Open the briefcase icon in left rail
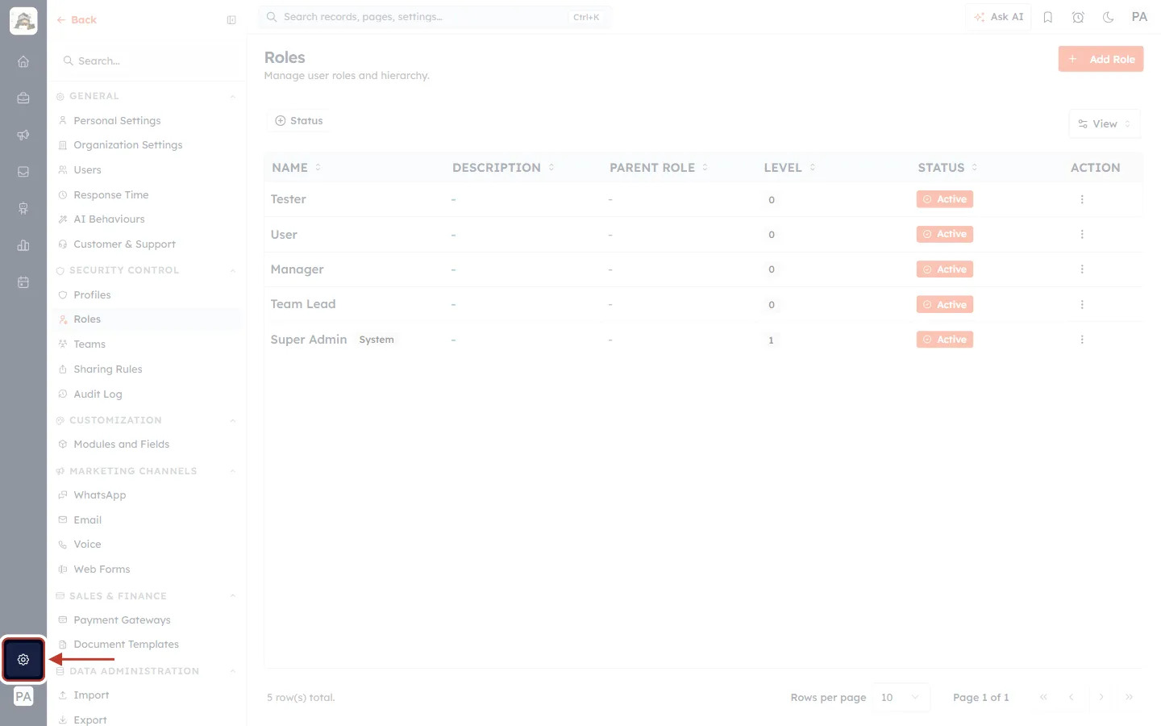This screenshot has height=726, width=1161. [x=23, y=98]
